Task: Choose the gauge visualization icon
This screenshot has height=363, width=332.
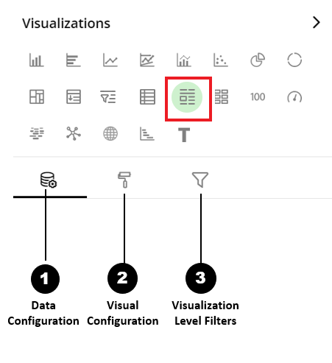Action: tap(294, 97)
